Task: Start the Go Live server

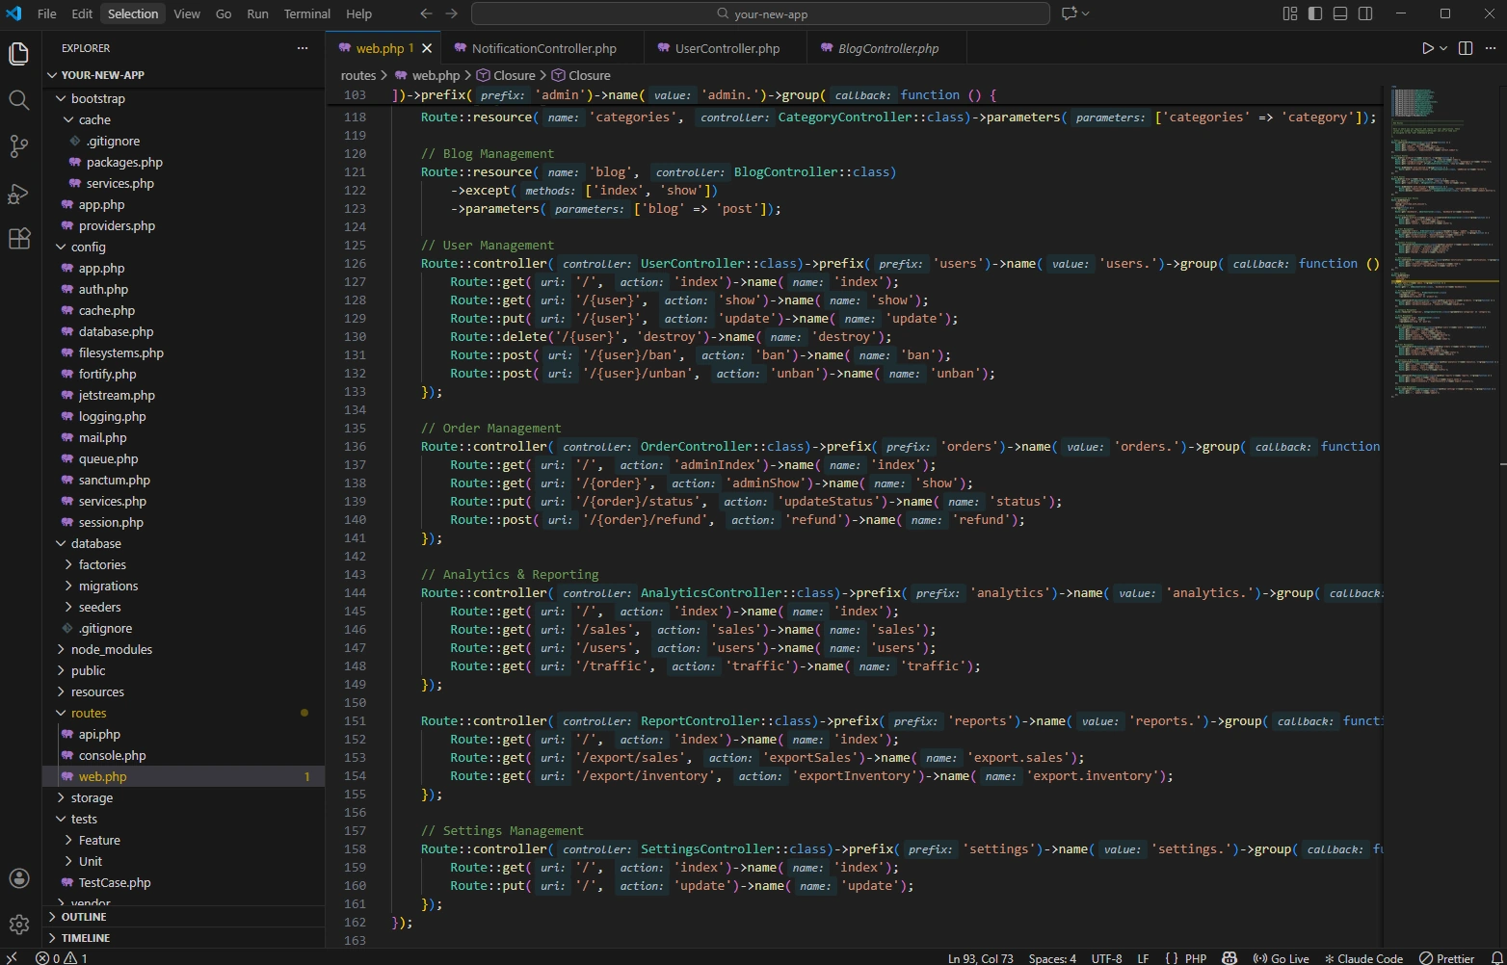Action: click(x=1282, y=957)
